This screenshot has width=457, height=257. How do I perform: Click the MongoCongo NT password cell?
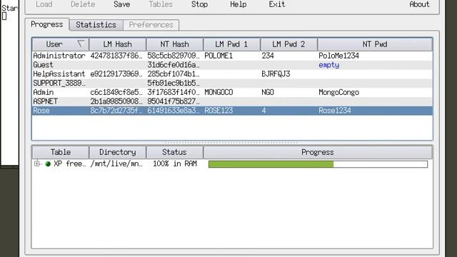pyautogui.click(x=338, y=92)
